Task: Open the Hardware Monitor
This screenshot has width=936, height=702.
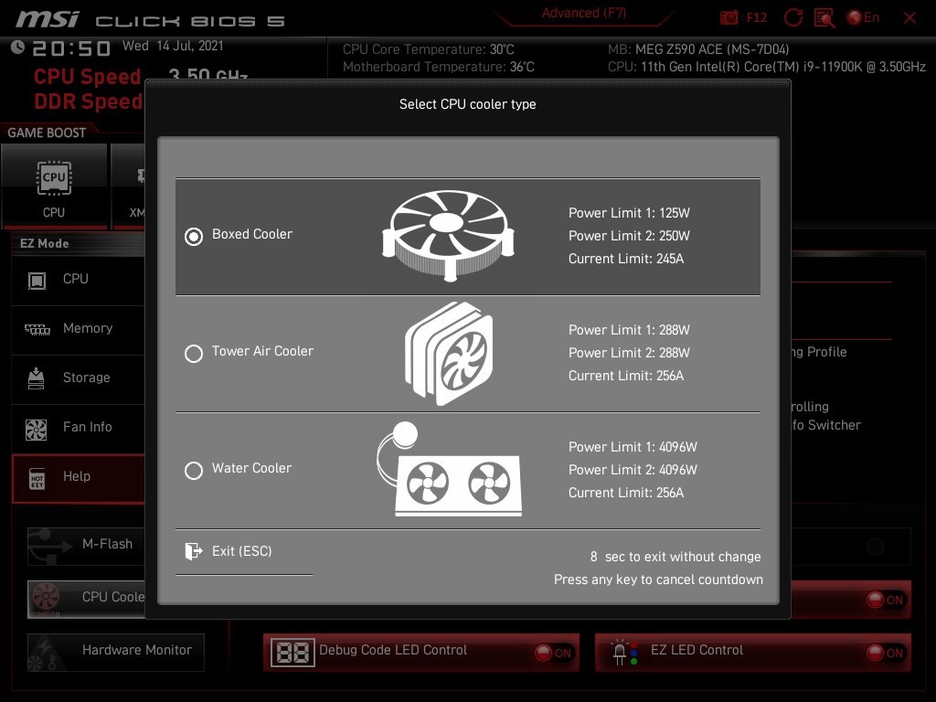Action: [x=116, y=652]
